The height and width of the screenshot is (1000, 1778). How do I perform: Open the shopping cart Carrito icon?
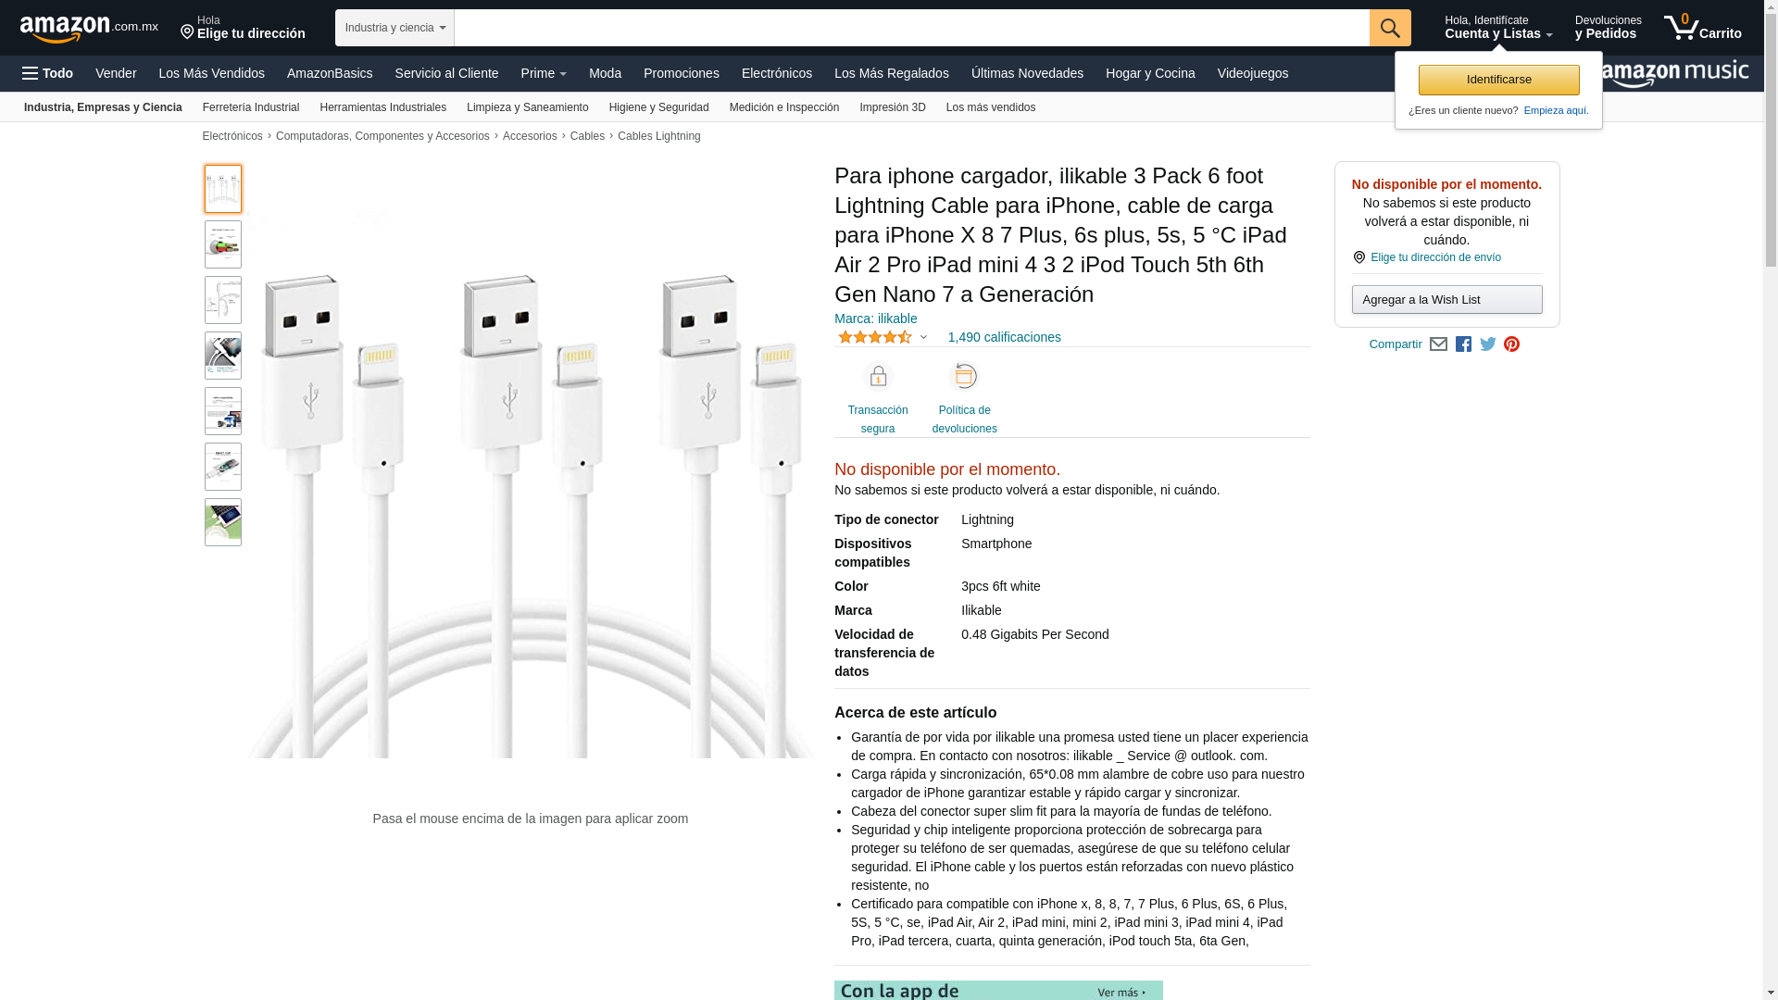(x=1702, y=27)
